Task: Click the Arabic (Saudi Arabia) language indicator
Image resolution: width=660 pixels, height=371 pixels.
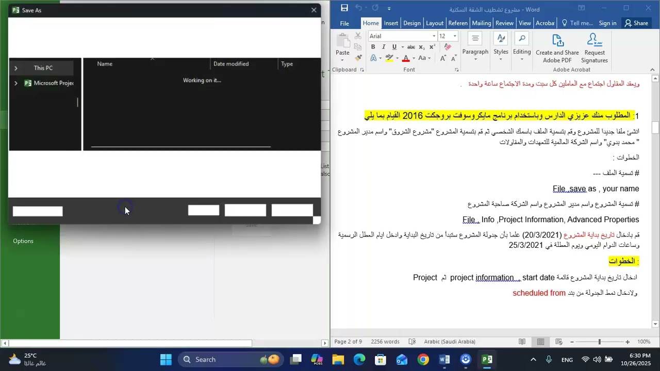Action: coord(450,342)
